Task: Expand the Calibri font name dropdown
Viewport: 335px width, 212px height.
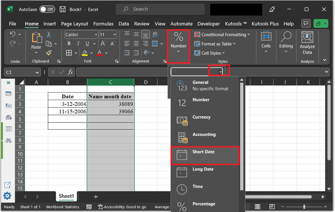Action: point(95,35)
